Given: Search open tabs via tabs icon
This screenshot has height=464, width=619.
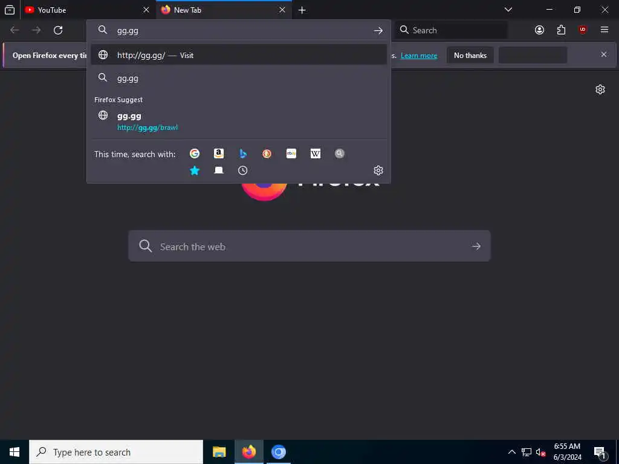Looking at the screenshot, I should click(x=219, y=170).
